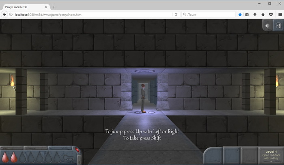Viewport: 284px width, 165px height.
Task: Open the site information icon by the URL
Action: (x=11, y=15)
